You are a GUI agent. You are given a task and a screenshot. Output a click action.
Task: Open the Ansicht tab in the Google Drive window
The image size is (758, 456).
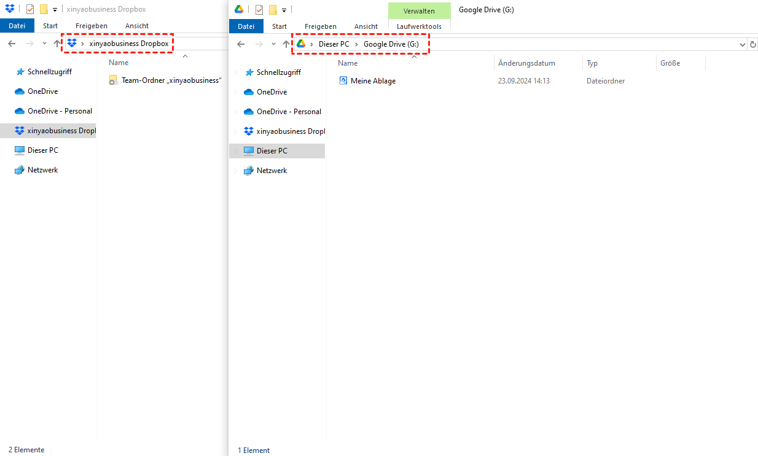point(366,26)
